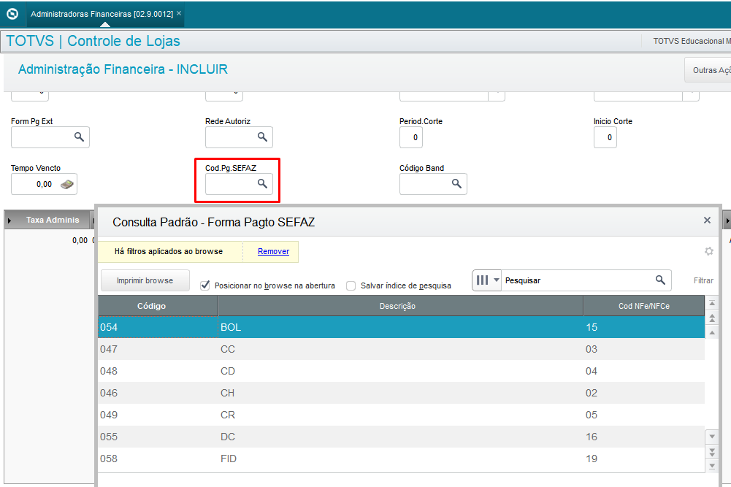This screenshot has width=731, height=487.
Task: Click the Cod NFe/NFCe value 15
Action: pos(591,327)
